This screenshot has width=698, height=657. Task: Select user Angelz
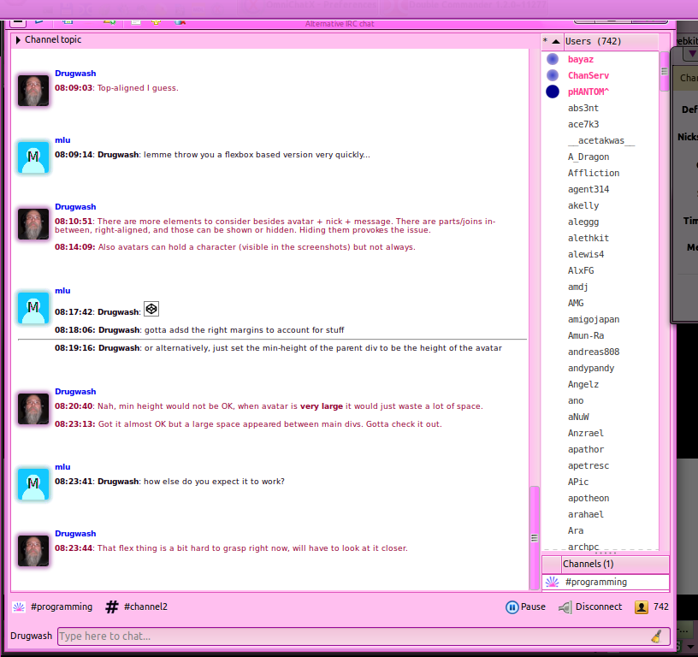tap(583, 384)
